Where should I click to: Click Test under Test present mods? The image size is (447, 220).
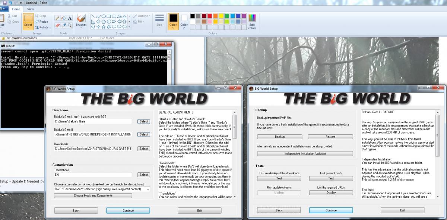331,178
